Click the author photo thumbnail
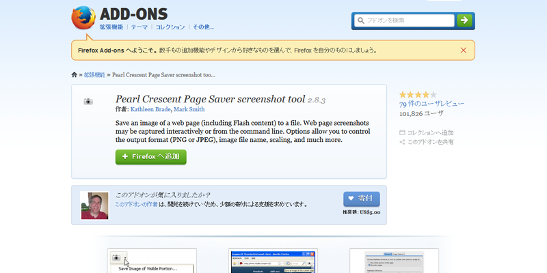 tap(94, 205)
